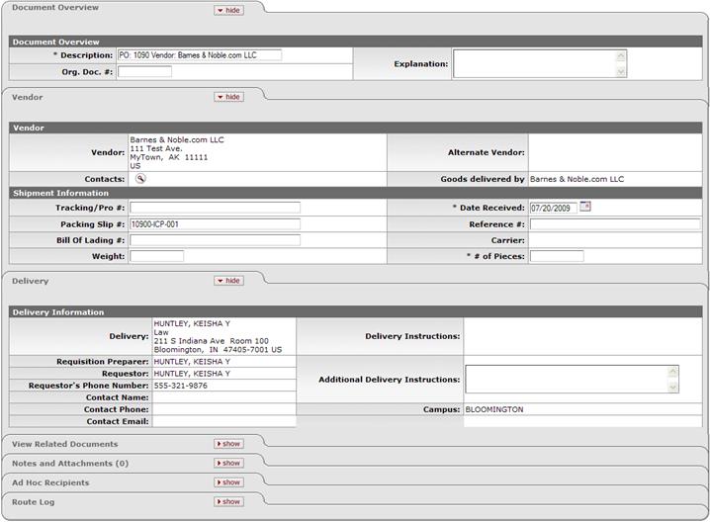Click the Org. Doc. # field
This screenshot has width=710, height=522.
coord(144,71)
